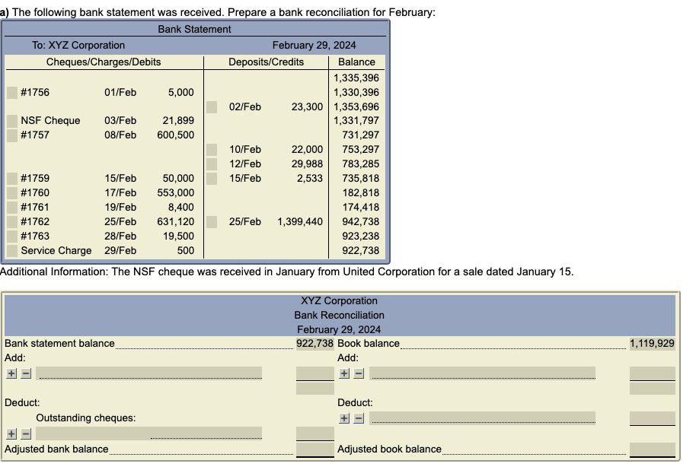
Task: Tick the checkbox for the 02/Feb deposit
Action: click(x=212, y=107)
